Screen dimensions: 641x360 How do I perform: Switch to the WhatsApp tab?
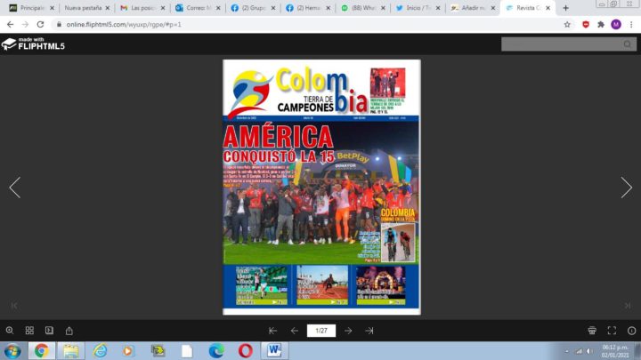coord(362,8)
